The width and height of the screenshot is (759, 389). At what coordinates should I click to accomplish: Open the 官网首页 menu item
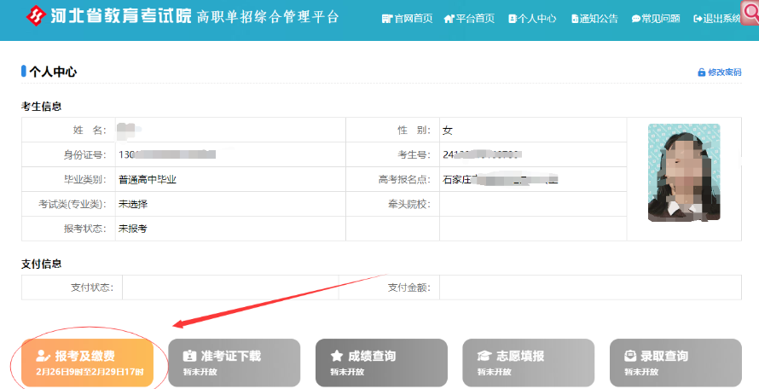click(408, 19)
